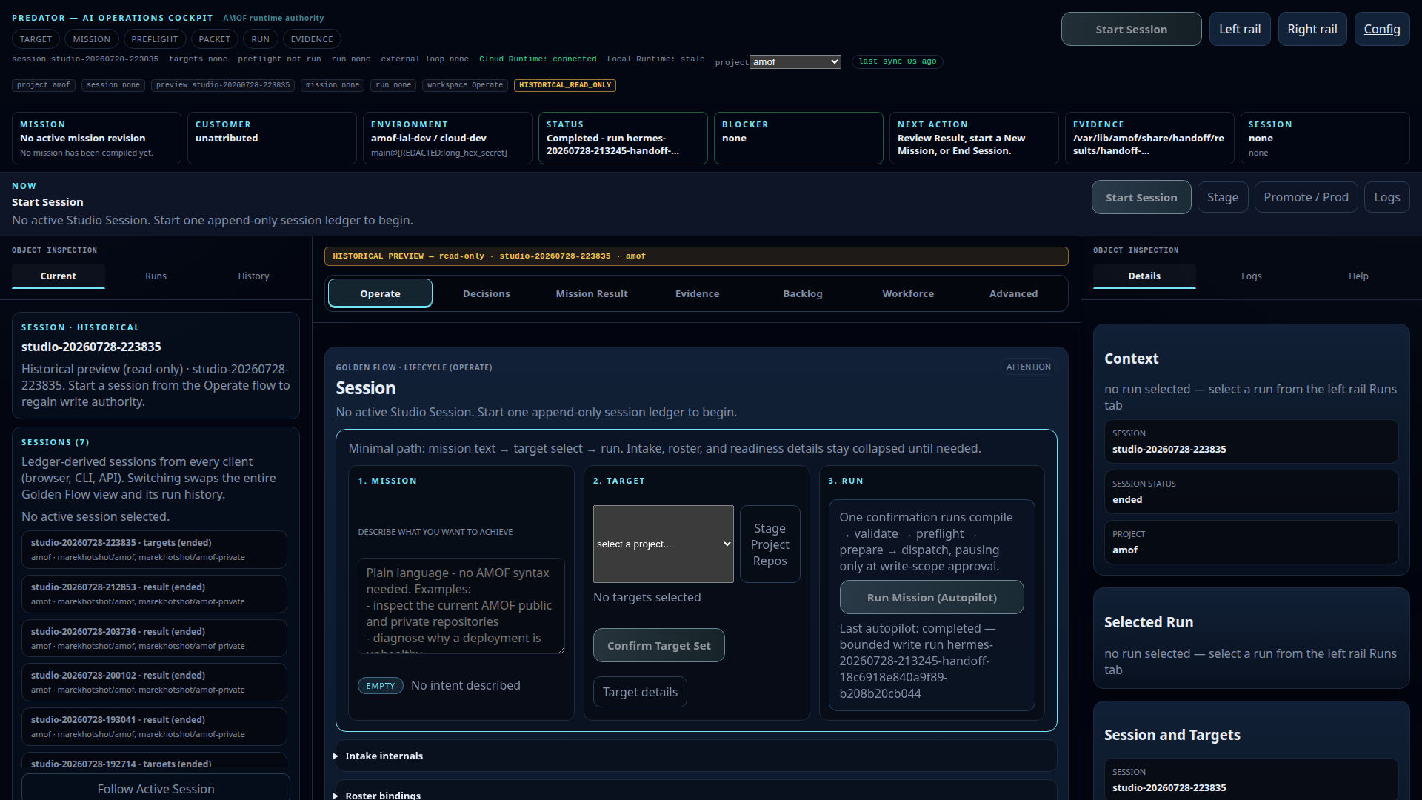Click Confirm Target Set button

[x=658, y=645]
